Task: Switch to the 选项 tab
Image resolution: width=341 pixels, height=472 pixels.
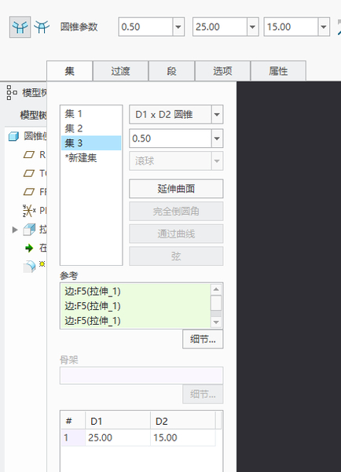Action: pyautogui.click(x=222, y=71)
